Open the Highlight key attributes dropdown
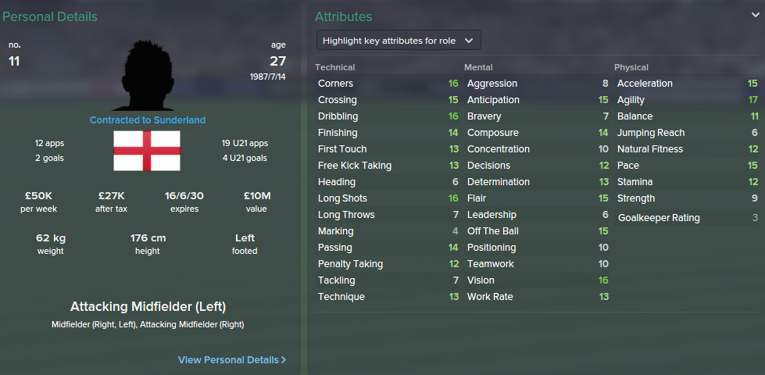This screenshot has height=375, width=765. (399, 40)
